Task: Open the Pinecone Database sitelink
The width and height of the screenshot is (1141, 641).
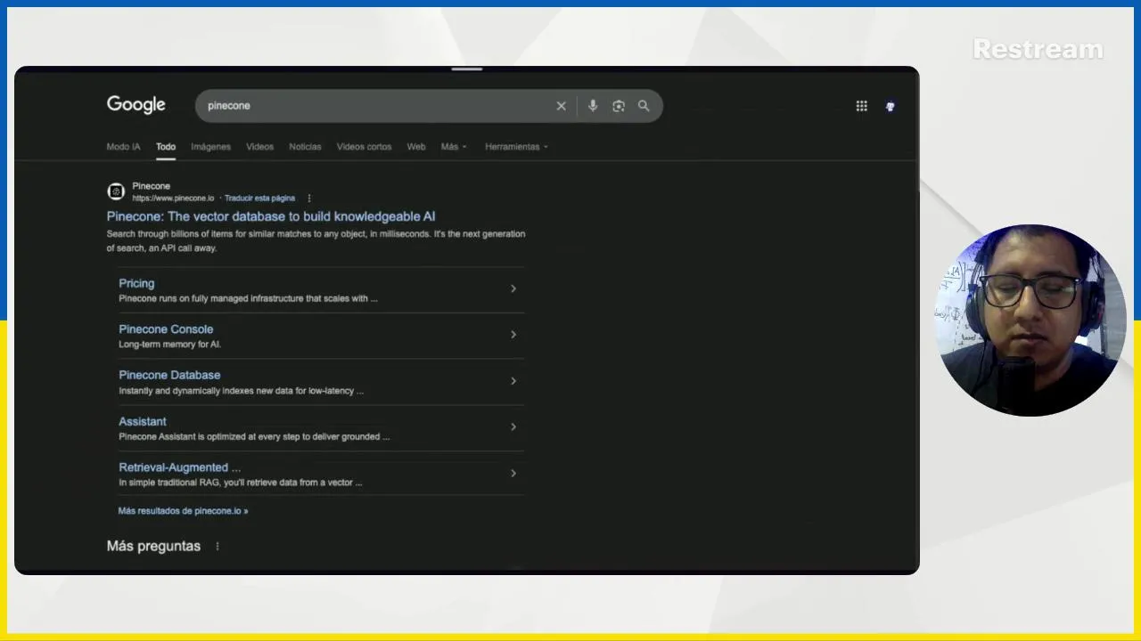Action: tap(169, 375)
